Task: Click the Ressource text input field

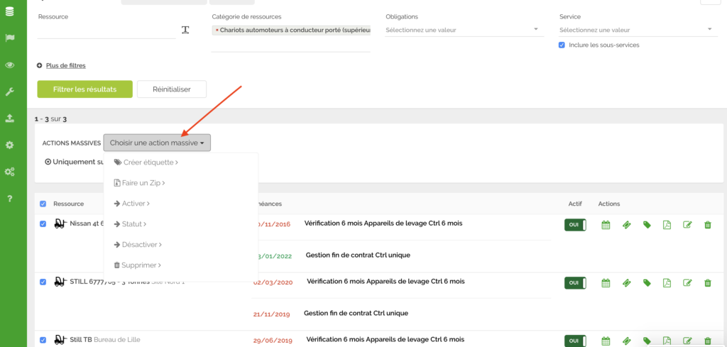Action: point(106,31)
